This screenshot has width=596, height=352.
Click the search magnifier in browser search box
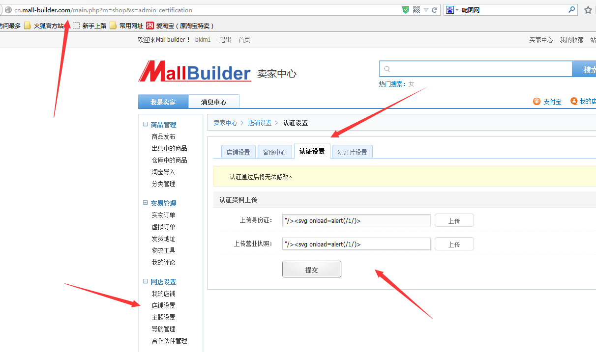click(571, 9)
